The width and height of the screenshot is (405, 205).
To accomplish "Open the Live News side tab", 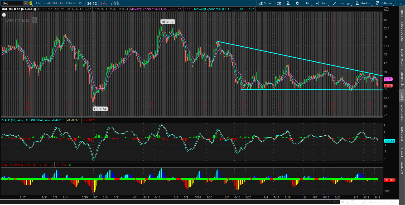I will [402, 169].
